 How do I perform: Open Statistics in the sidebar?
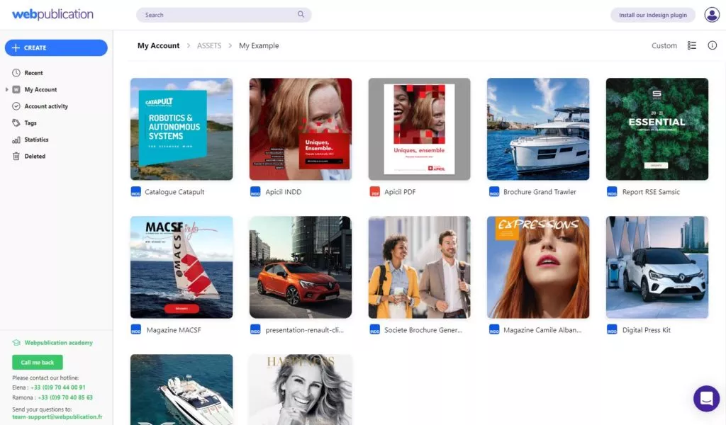pos(36,140)
